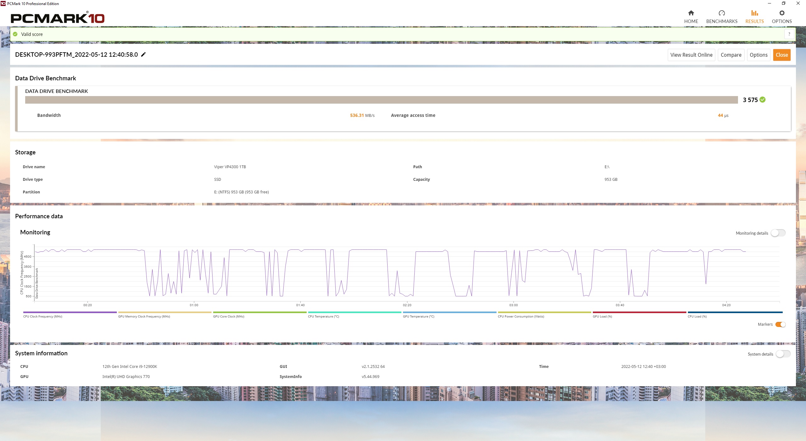Enable the Monitoring details toggle
Image resolution: width=806 pixels, height=441 pixels.
[778, 233]
